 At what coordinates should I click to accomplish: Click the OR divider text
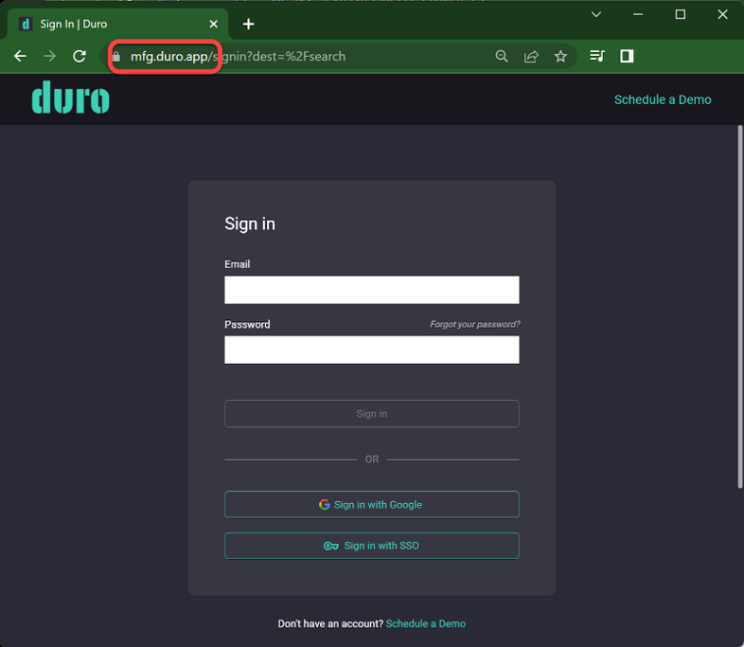(372, 460)
